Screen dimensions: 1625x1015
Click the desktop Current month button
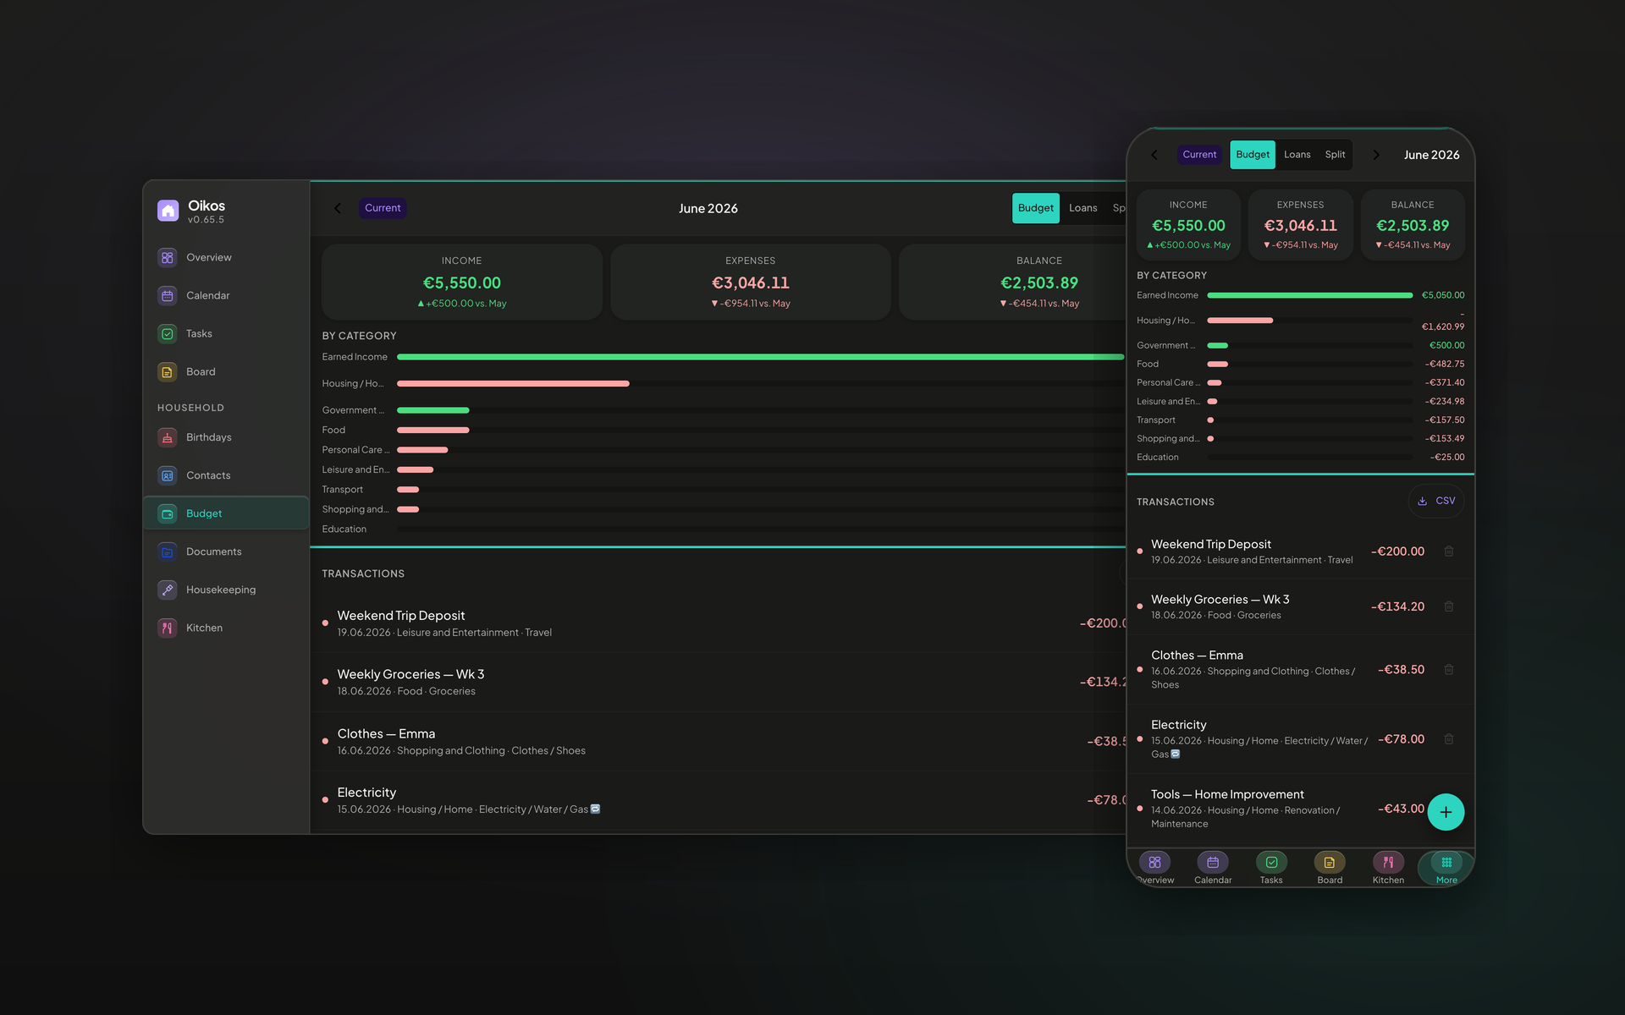click(x=383, y=208)
